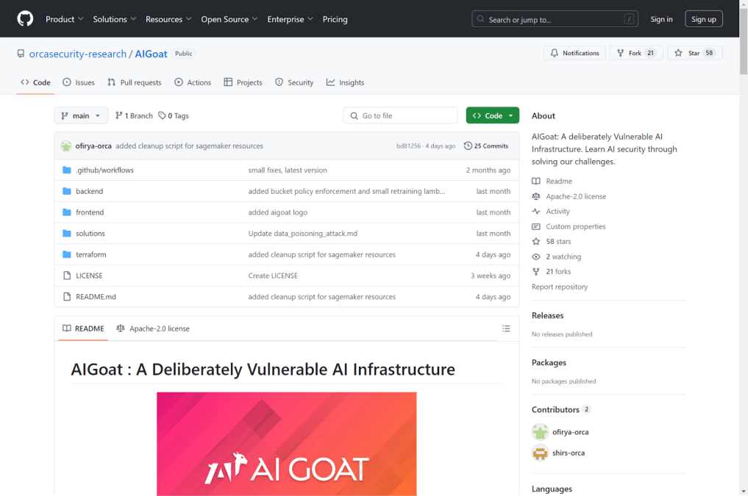The height and width of the screenshot is (496, 748).
Task: Click file icon next to LICENSE
Action: pos(67,276)
